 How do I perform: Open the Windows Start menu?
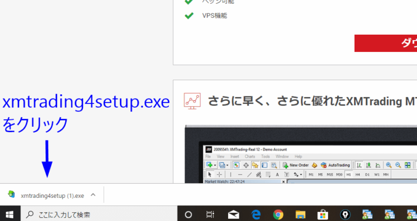click(x=10, y=214)
